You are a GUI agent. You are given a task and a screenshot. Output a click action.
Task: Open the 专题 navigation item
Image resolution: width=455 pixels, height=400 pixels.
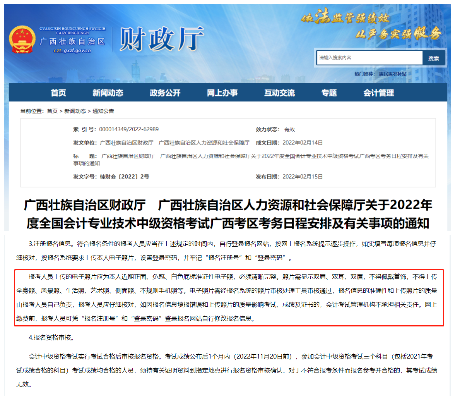click(x=329, y=93)
